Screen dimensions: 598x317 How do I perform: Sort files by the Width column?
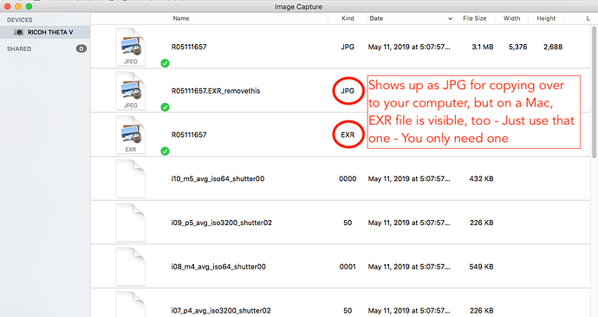coord(511,18)
